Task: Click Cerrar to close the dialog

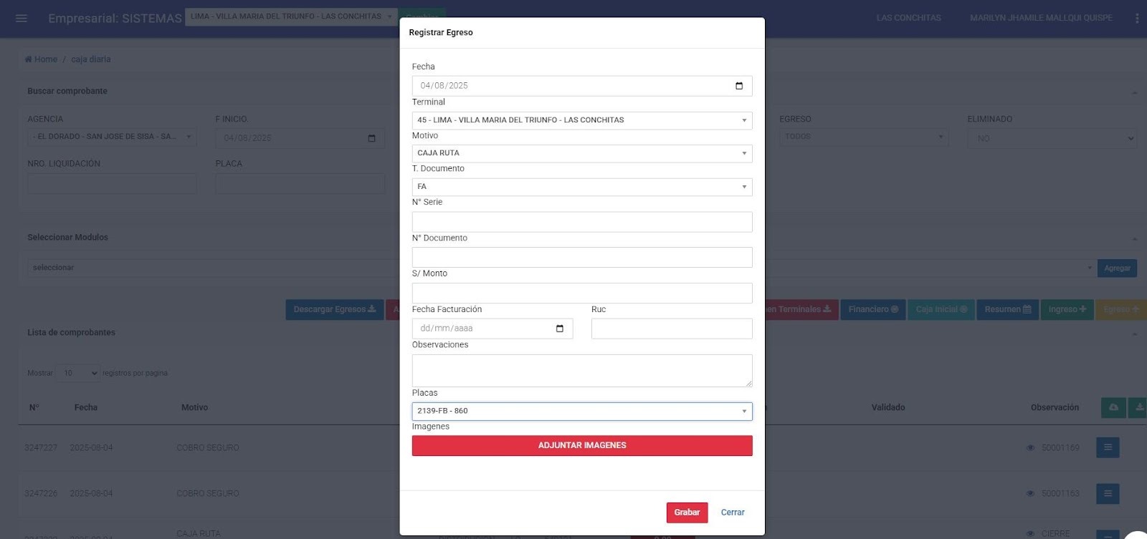Action: [x=733, y=513]
